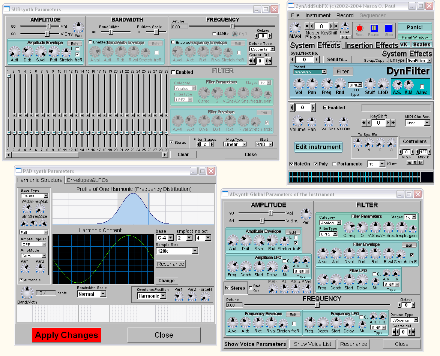
Task: Click the M.Vol master volume knob
Action: [295, 28]
